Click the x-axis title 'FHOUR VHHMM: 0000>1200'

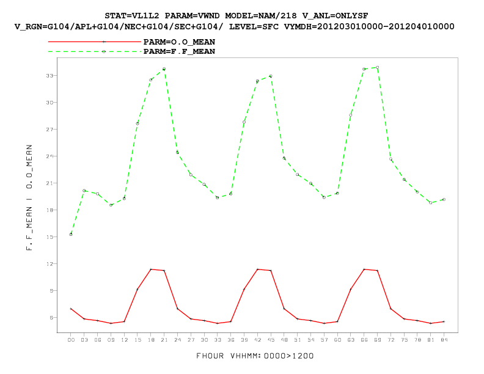coord(255,356)
